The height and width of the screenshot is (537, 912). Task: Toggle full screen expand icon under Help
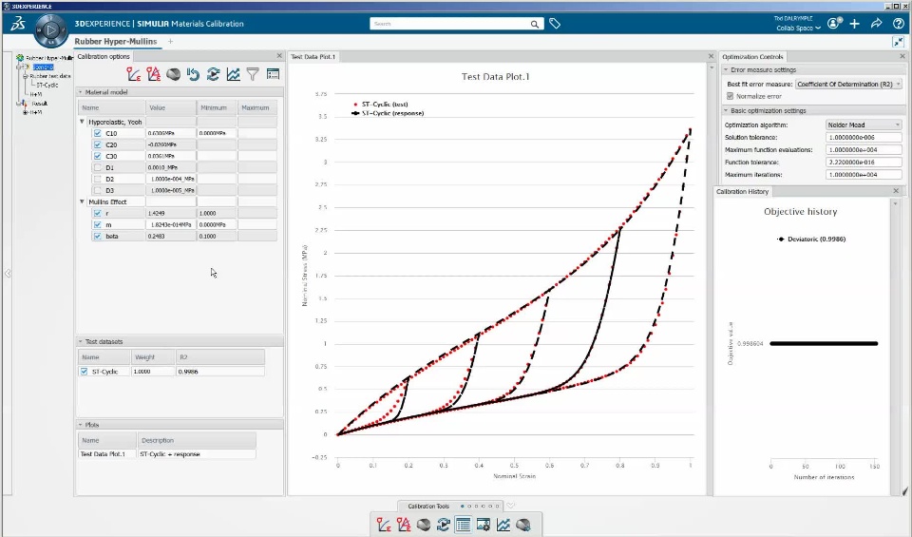(899, 42)
